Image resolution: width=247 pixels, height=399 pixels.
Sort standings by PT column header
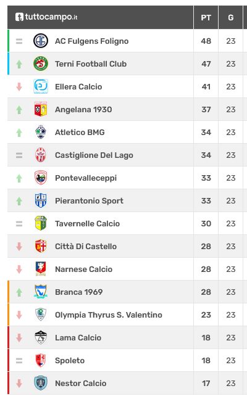pos(206,17)
